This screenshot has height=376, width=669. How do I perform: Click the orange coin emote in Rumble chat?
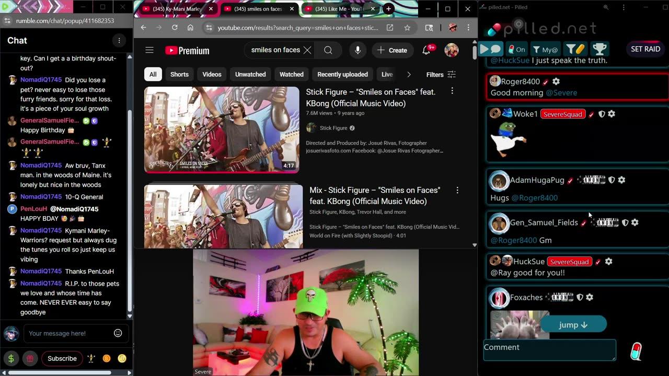107,358
